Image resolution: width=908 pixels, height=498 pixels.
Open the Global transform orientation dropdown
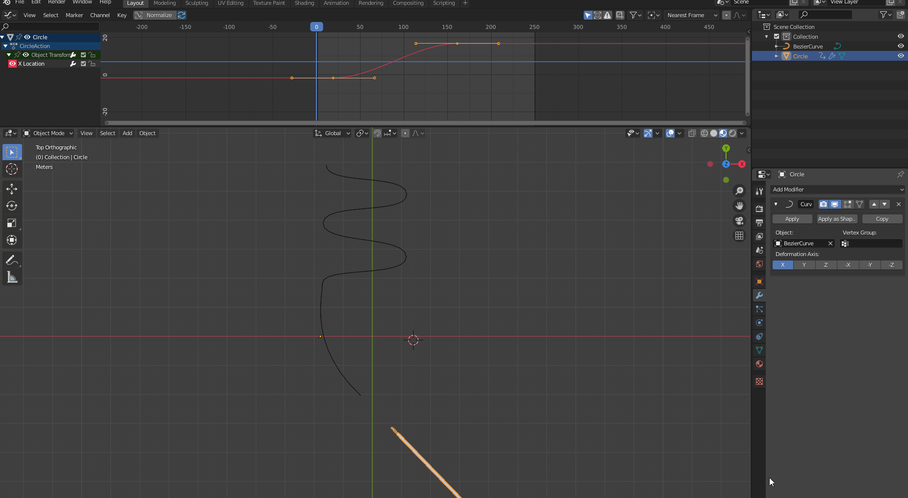click(x=332, y=133)
